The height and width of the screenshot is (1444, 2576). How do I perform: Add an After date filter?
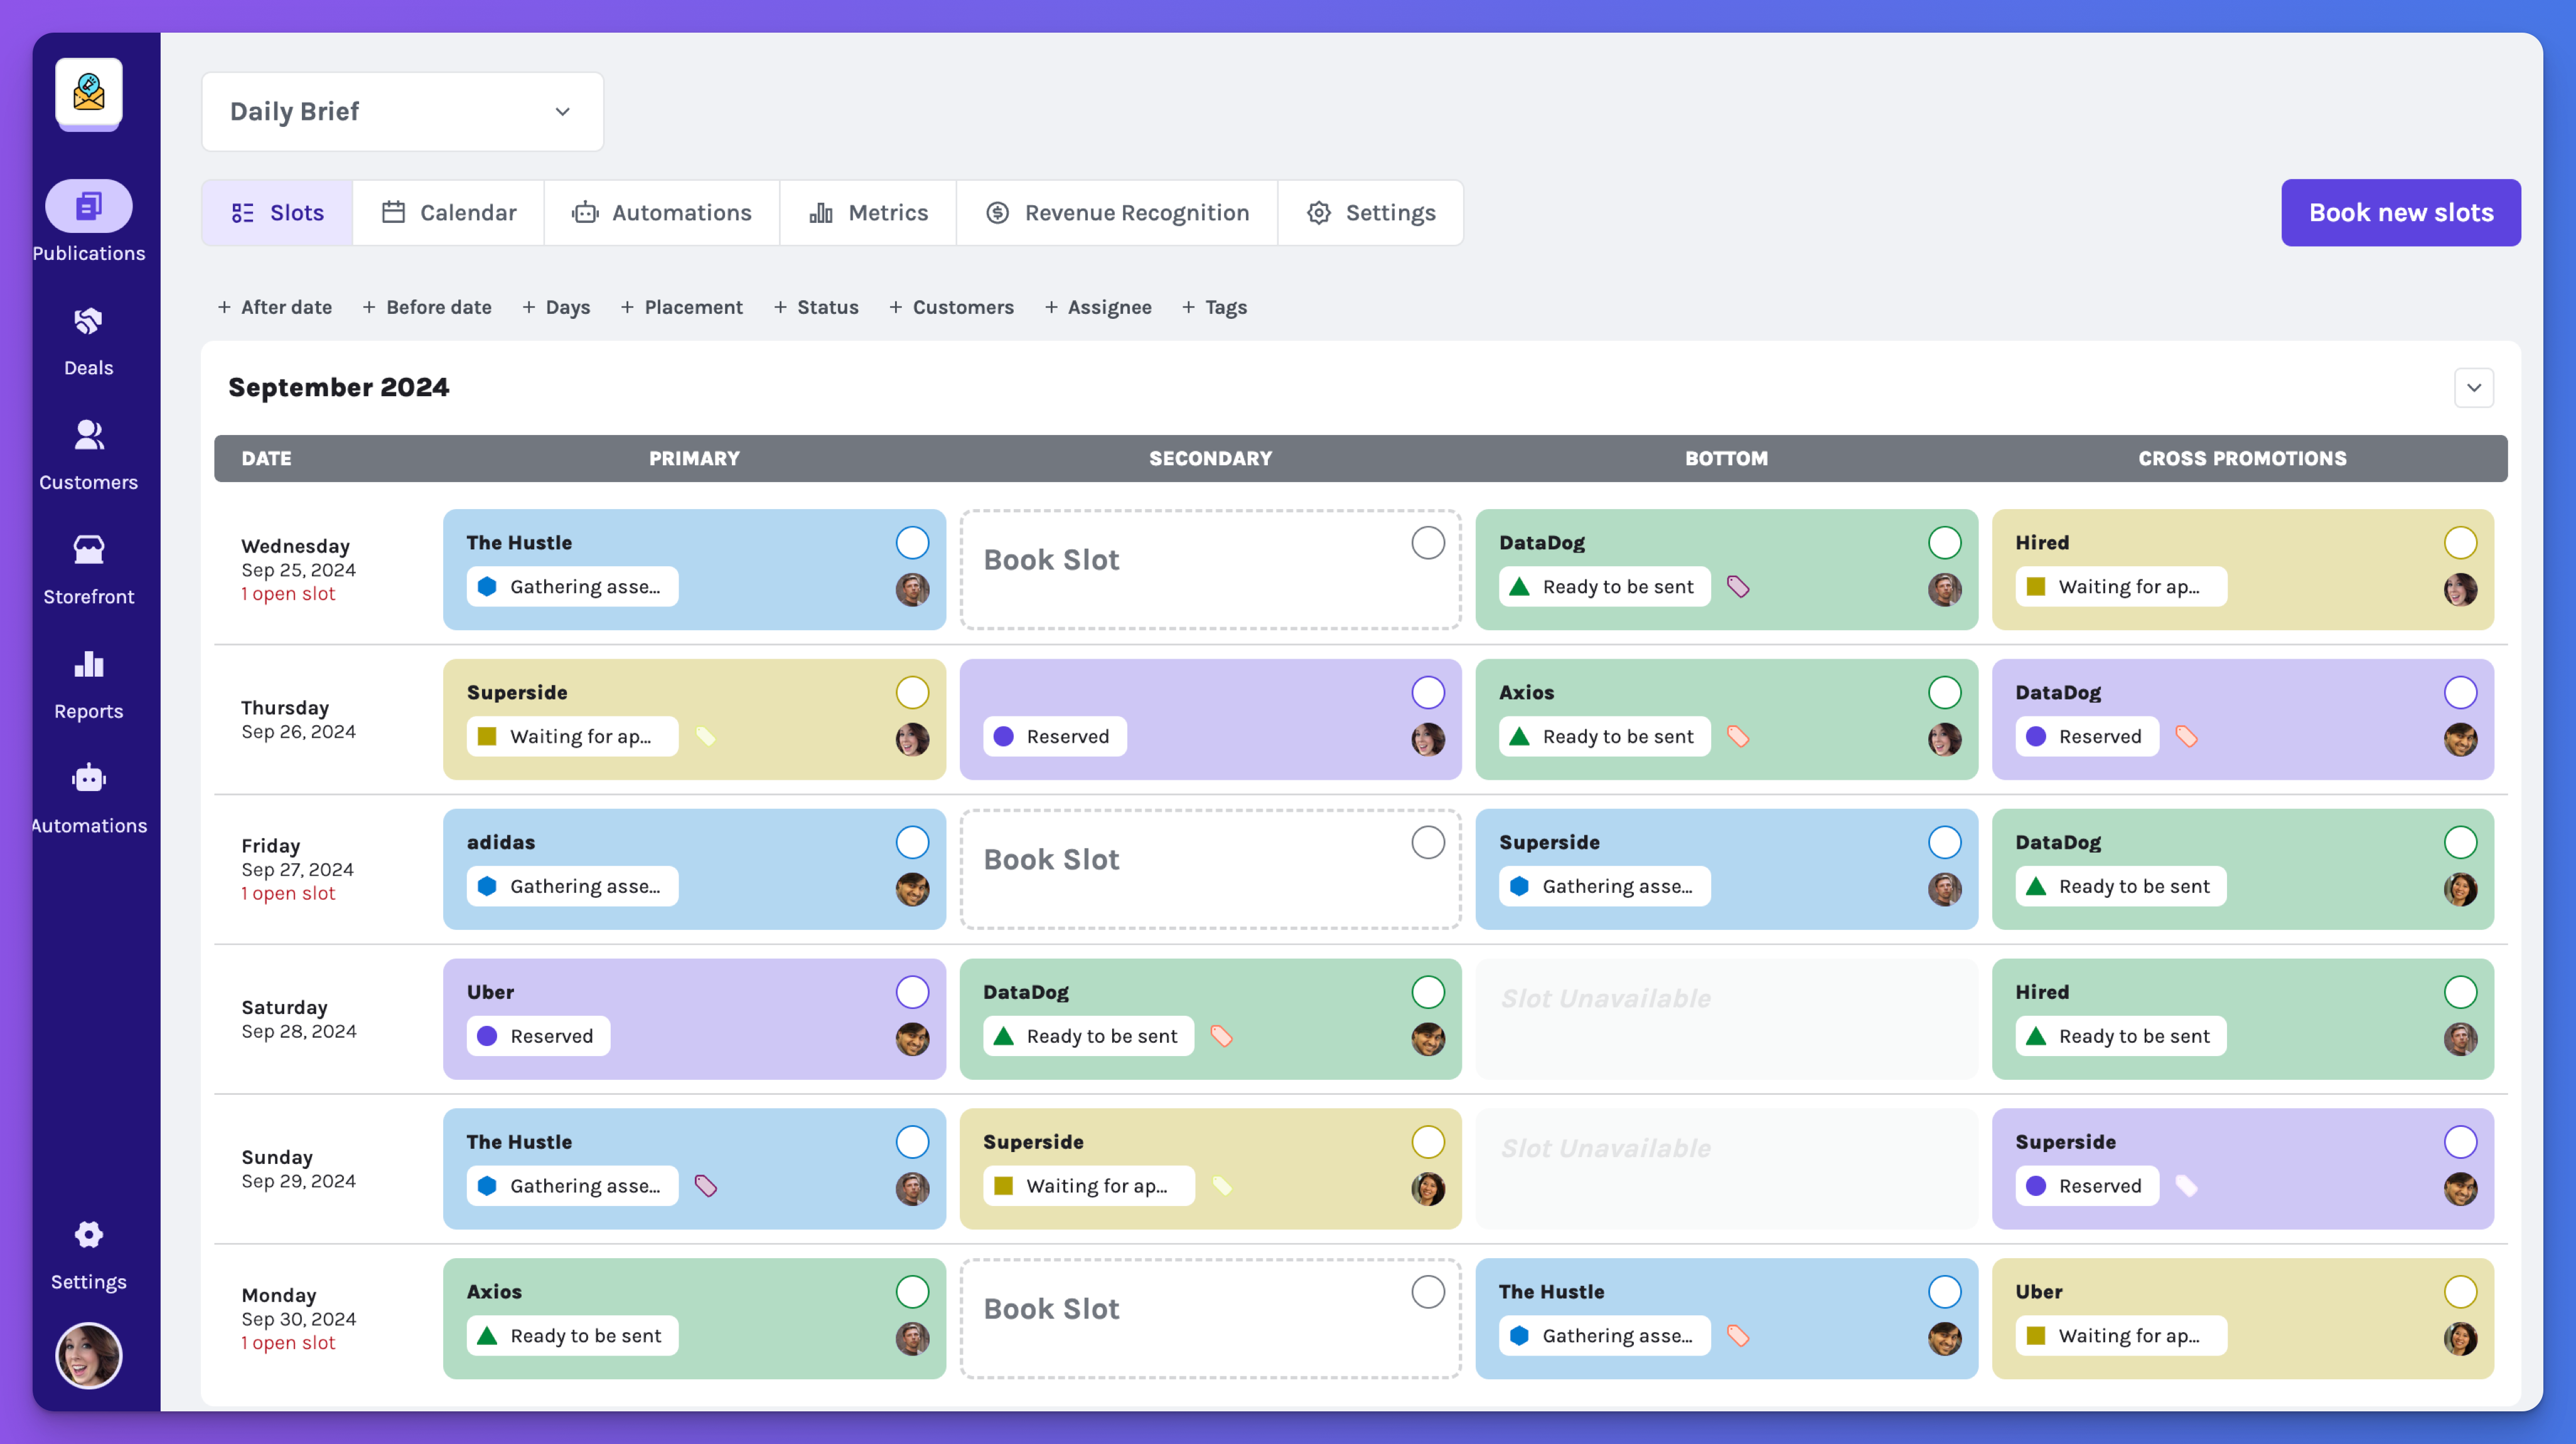click(274, 308)
